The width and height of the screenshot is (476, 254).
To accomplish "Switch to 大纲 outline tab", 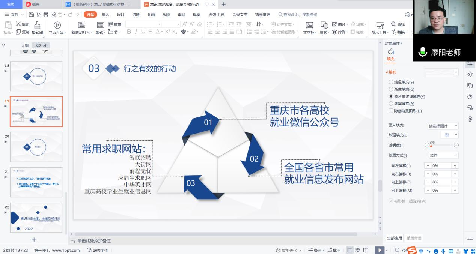I will tap(24, 45).
